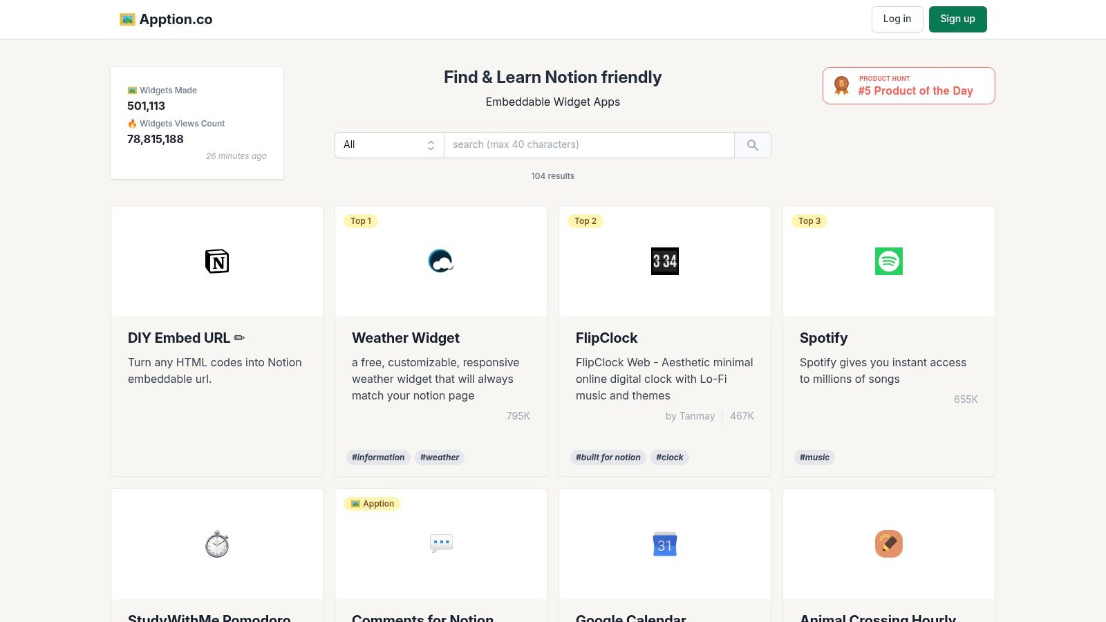This screenshot has width=1106, height=622.
Task: Click the orange Animal Crossing icon
Action: [888, 544]
